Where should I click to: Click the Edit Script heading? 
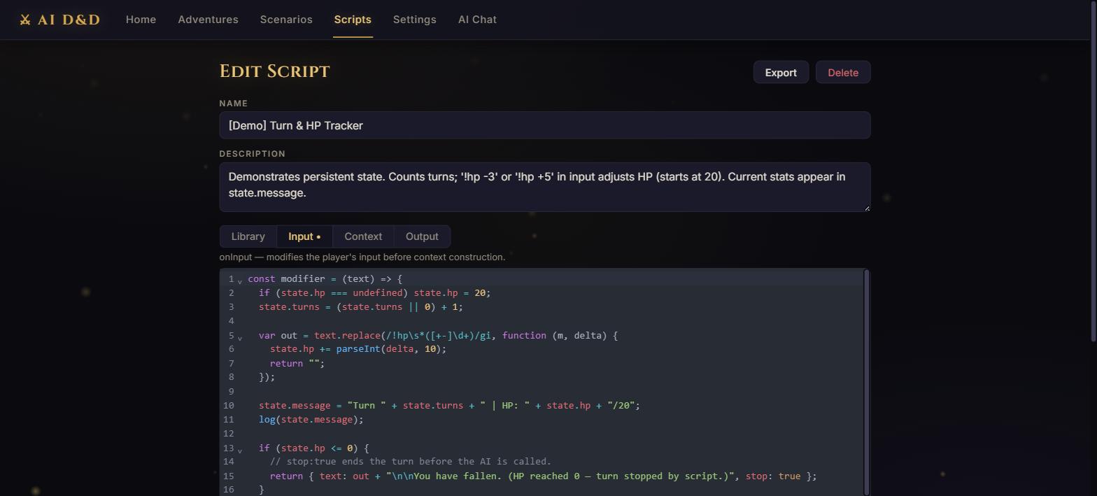tap(274, 71)
